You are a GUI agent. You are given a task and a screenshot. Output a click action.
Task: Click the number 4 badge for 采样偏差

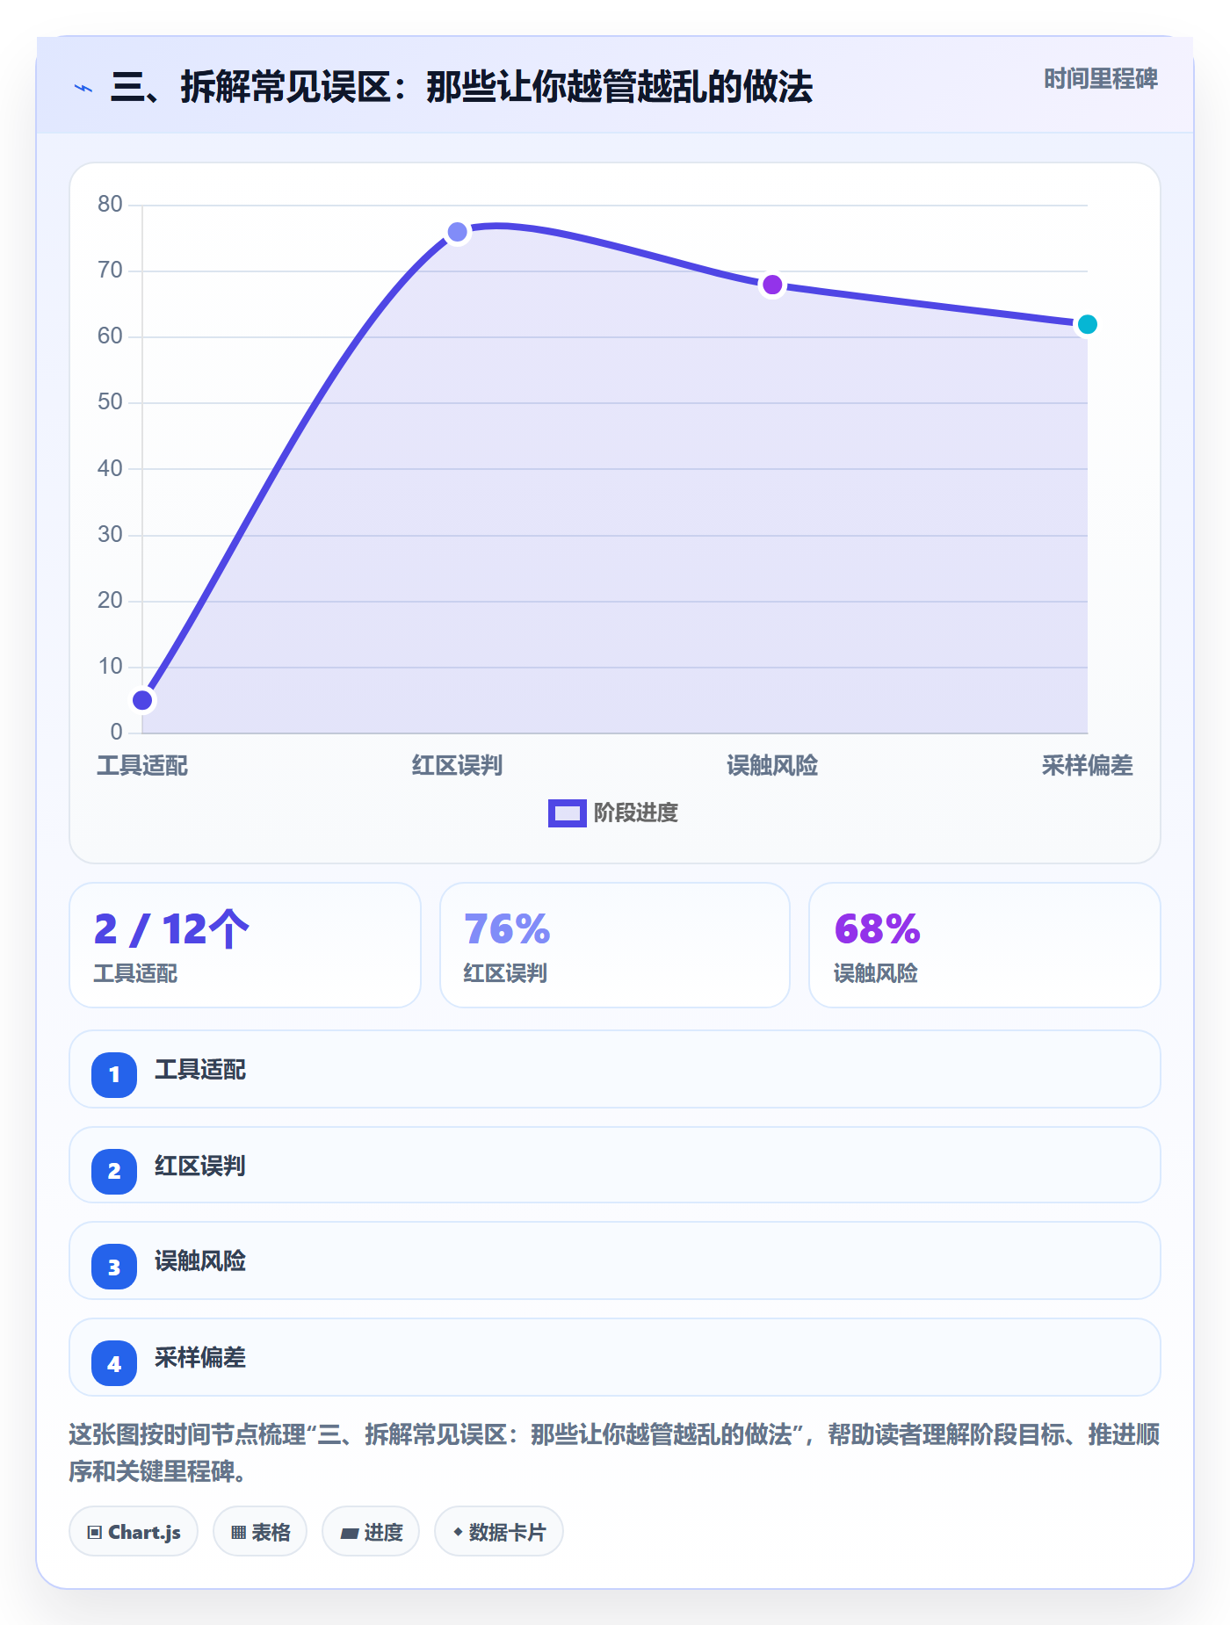[114, 1363]
